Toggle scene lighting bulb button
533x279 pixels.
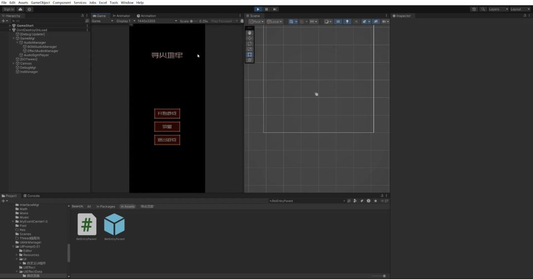click(x=347, y=22)
